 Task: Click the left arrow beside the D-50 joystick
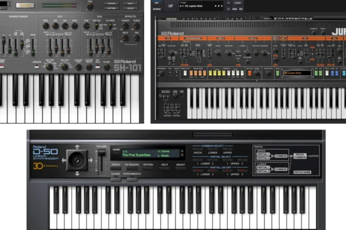click(64, 160)
